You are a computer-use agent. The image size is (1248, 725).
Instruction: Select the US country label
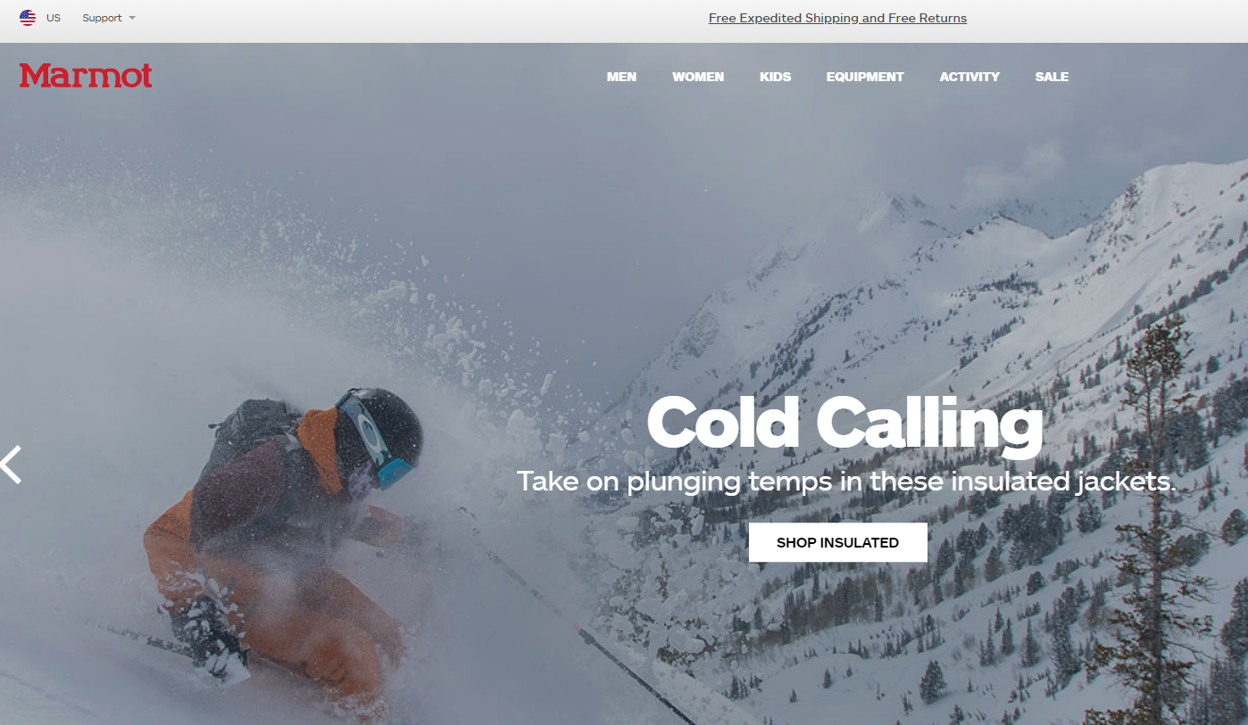point(54,18)
